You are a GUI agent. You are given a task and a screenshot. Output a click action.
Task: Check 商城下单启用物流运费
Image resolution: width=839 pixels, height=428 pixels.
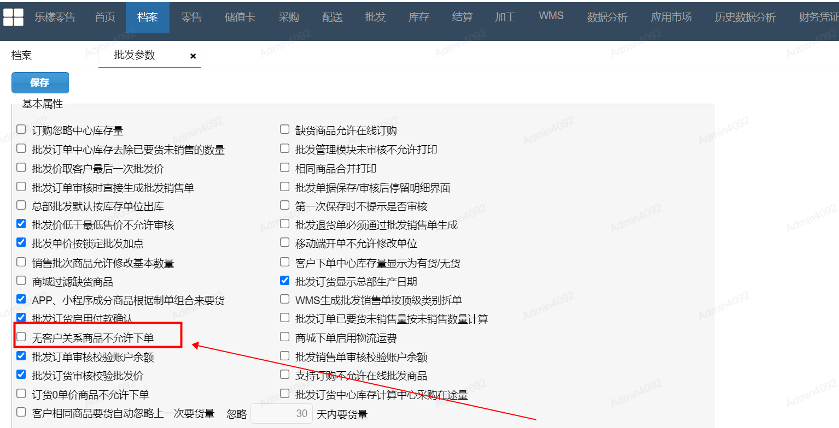point(284,337)
